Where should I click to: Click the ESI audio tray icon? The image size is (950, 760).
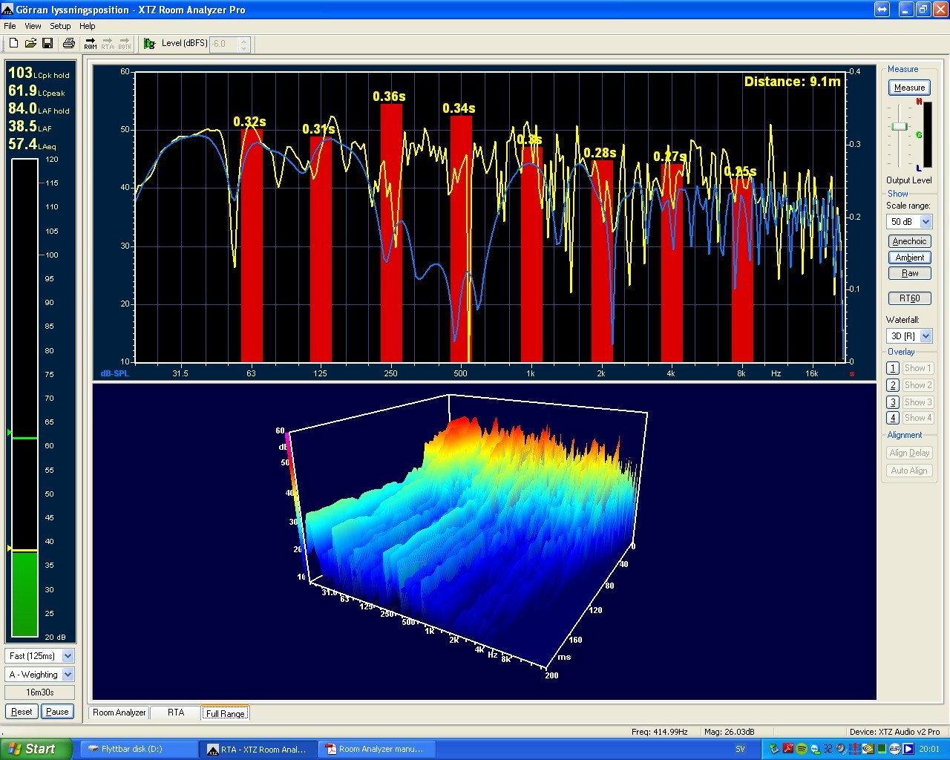[895, 749]
